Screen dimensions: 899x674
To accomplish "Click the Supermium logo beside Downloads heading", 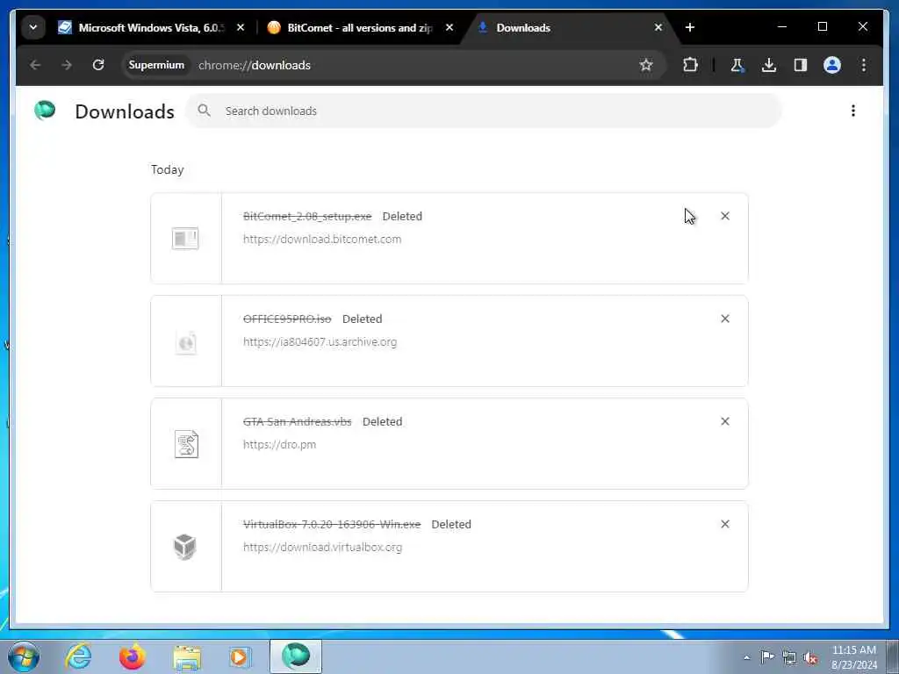I will click(45, 111).
